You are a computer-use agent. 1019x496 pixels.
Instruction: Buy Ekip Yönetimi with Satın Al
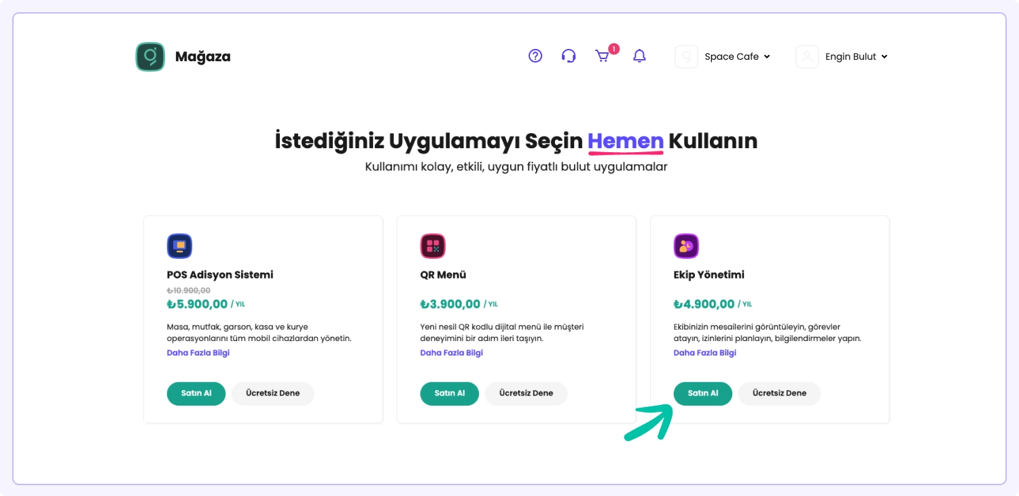(x=703, y=393)
